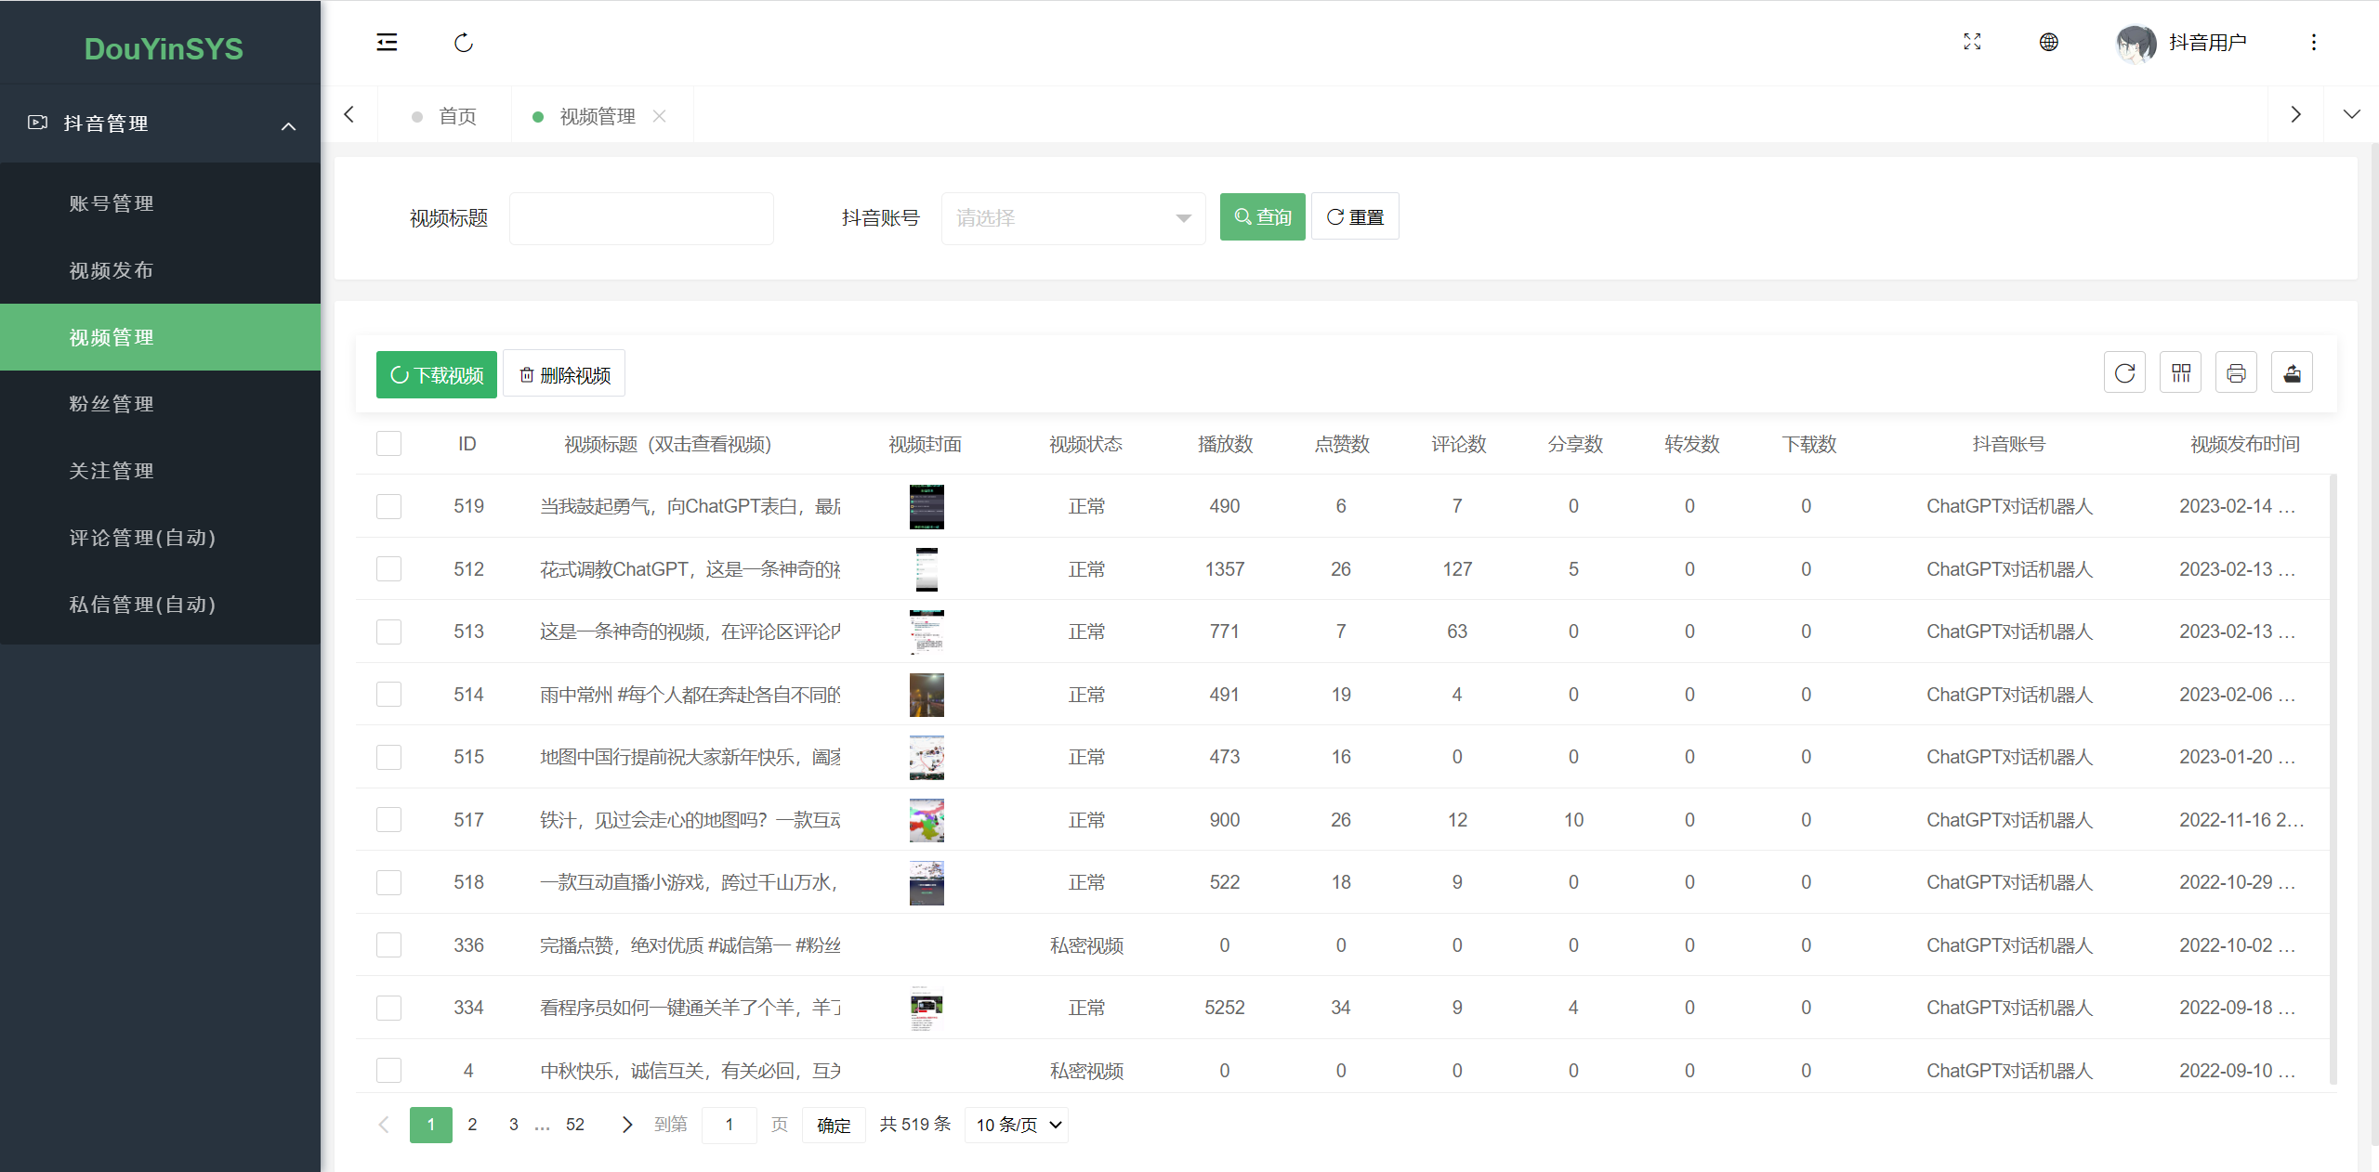The image size is (2379, 1172).
Task: Collapse the sidebar with the menu fold icon
Action: pos(387,43)
